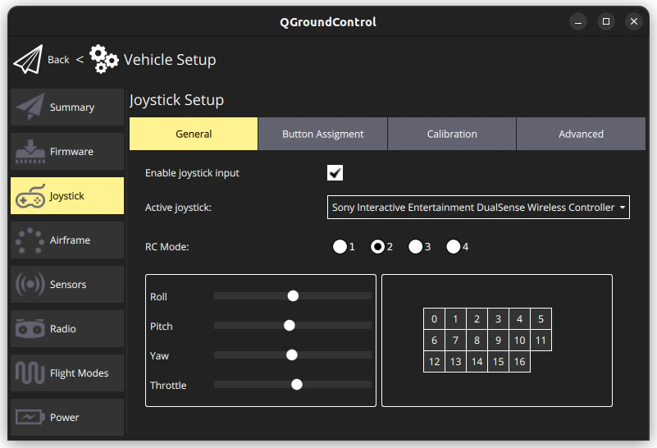Click the Yaw axis slider handle
This screenshot has height=448, width=657.
(x=292, y=355)
